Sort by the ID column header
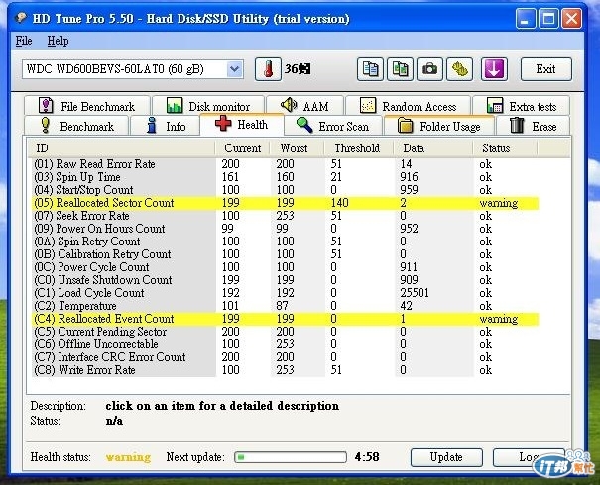The image size is (600, 485). coord(122,148)
